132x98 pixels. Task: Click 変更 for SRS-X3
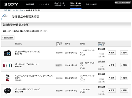pyautogui.click(x=112, y=78)
